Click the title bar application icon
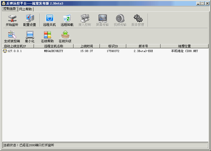The height and width of the screenshot is (151, 211). (4, 3)
